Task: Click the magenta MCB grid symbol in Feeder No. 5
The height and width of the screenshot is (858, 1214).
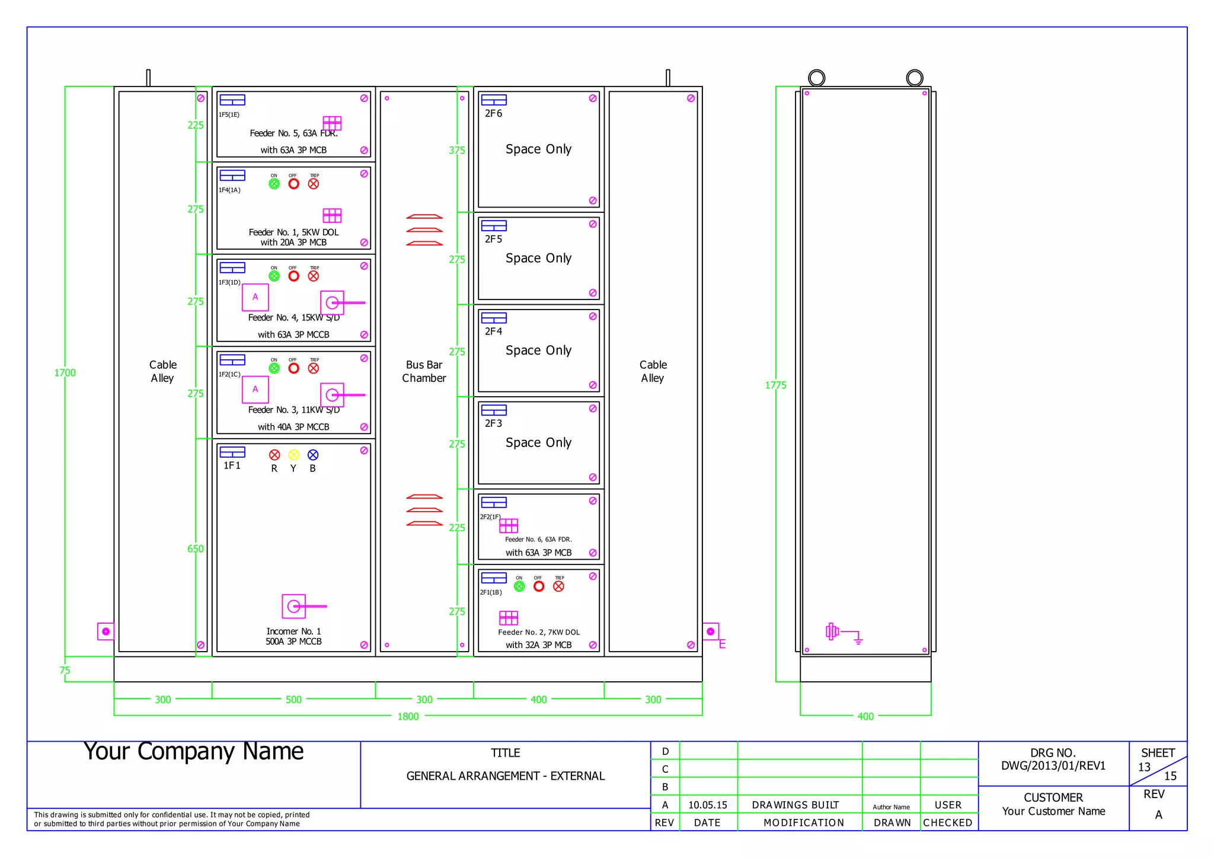Action: (332, 123)
